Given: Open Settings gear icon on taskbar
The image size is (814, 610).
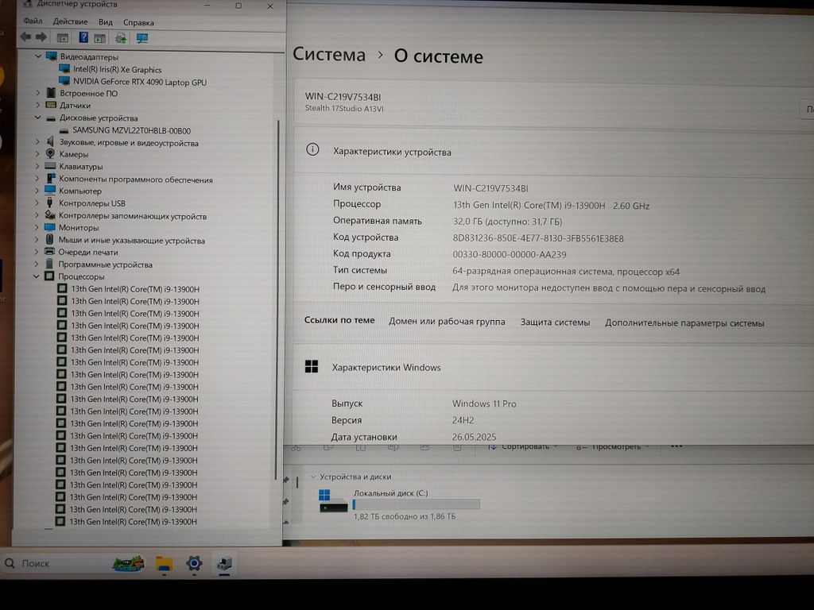Looking at the screenshot, I should (x=194, y=564).
